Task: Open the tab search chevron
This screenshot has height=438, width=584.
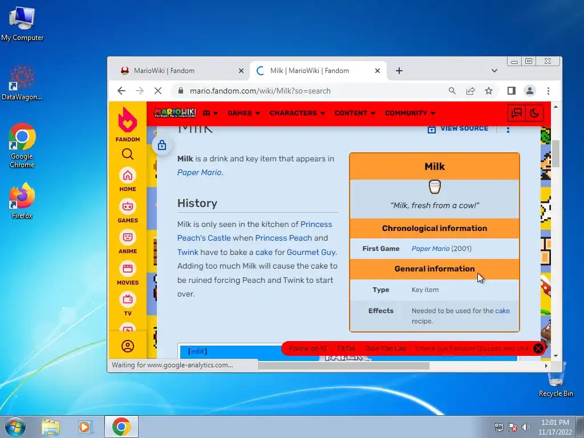Action: [494, 71]
